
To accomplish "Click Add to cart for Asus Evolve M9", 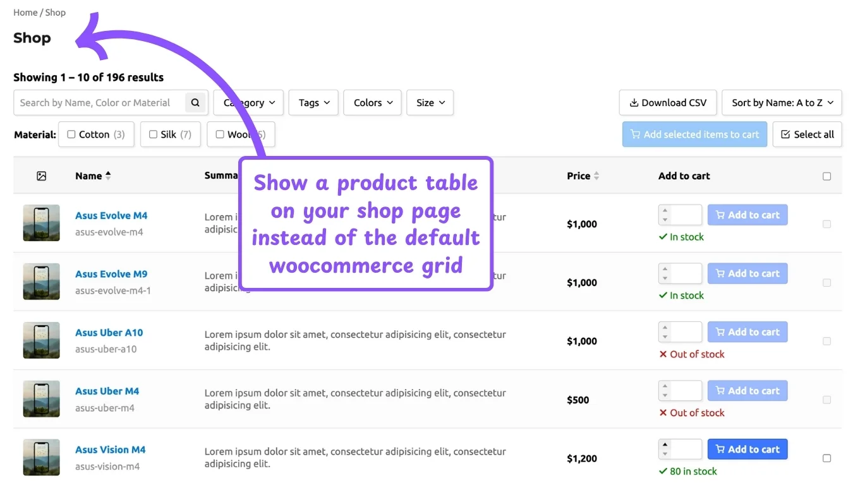I will [x=747, y=273].
